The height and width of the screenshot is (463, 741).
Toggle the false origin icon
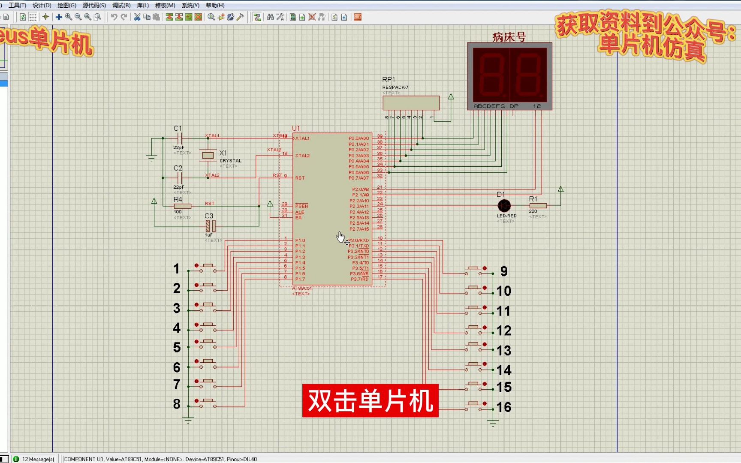pos(45,17)
